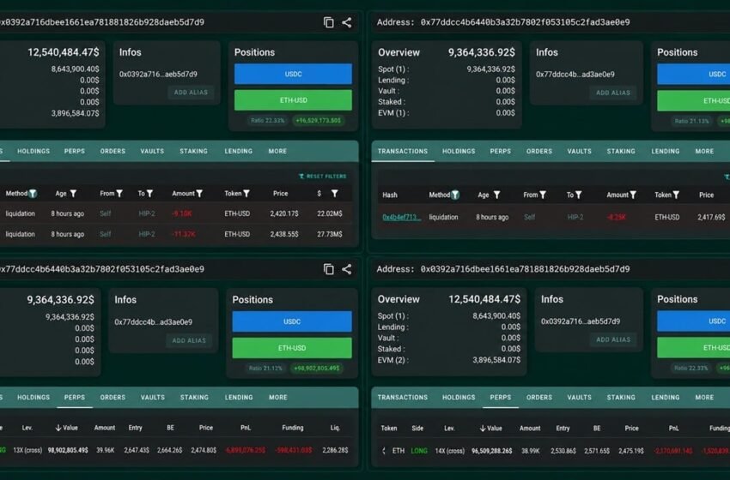
Task: Open Token filter icon in 0x0392a716 transactions table
Action: 246,194
